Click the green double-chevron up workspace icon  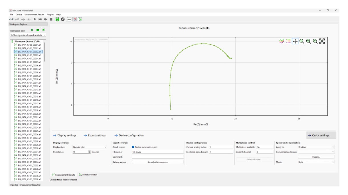[32, 30]
